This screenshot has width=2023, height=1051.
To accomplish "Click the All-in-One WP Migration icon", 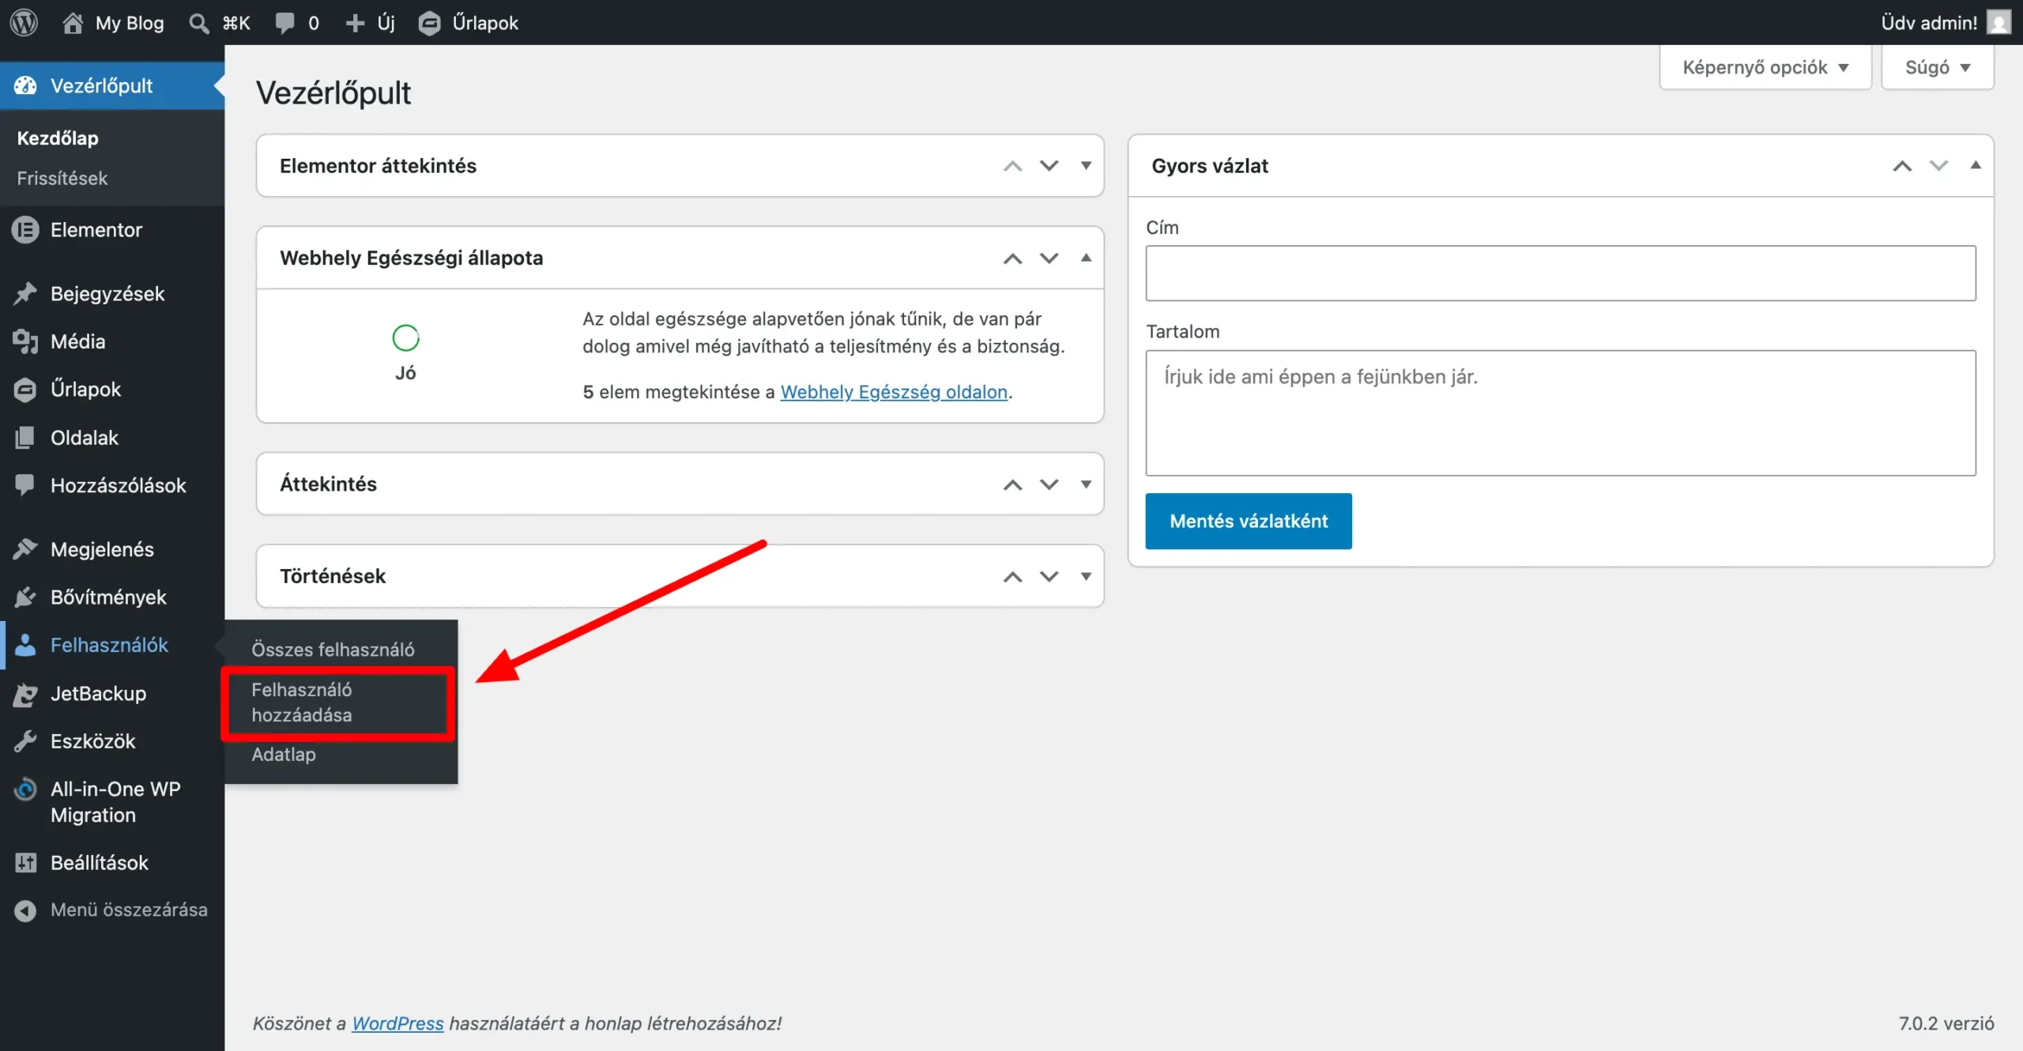I will (x=25, y=789).
